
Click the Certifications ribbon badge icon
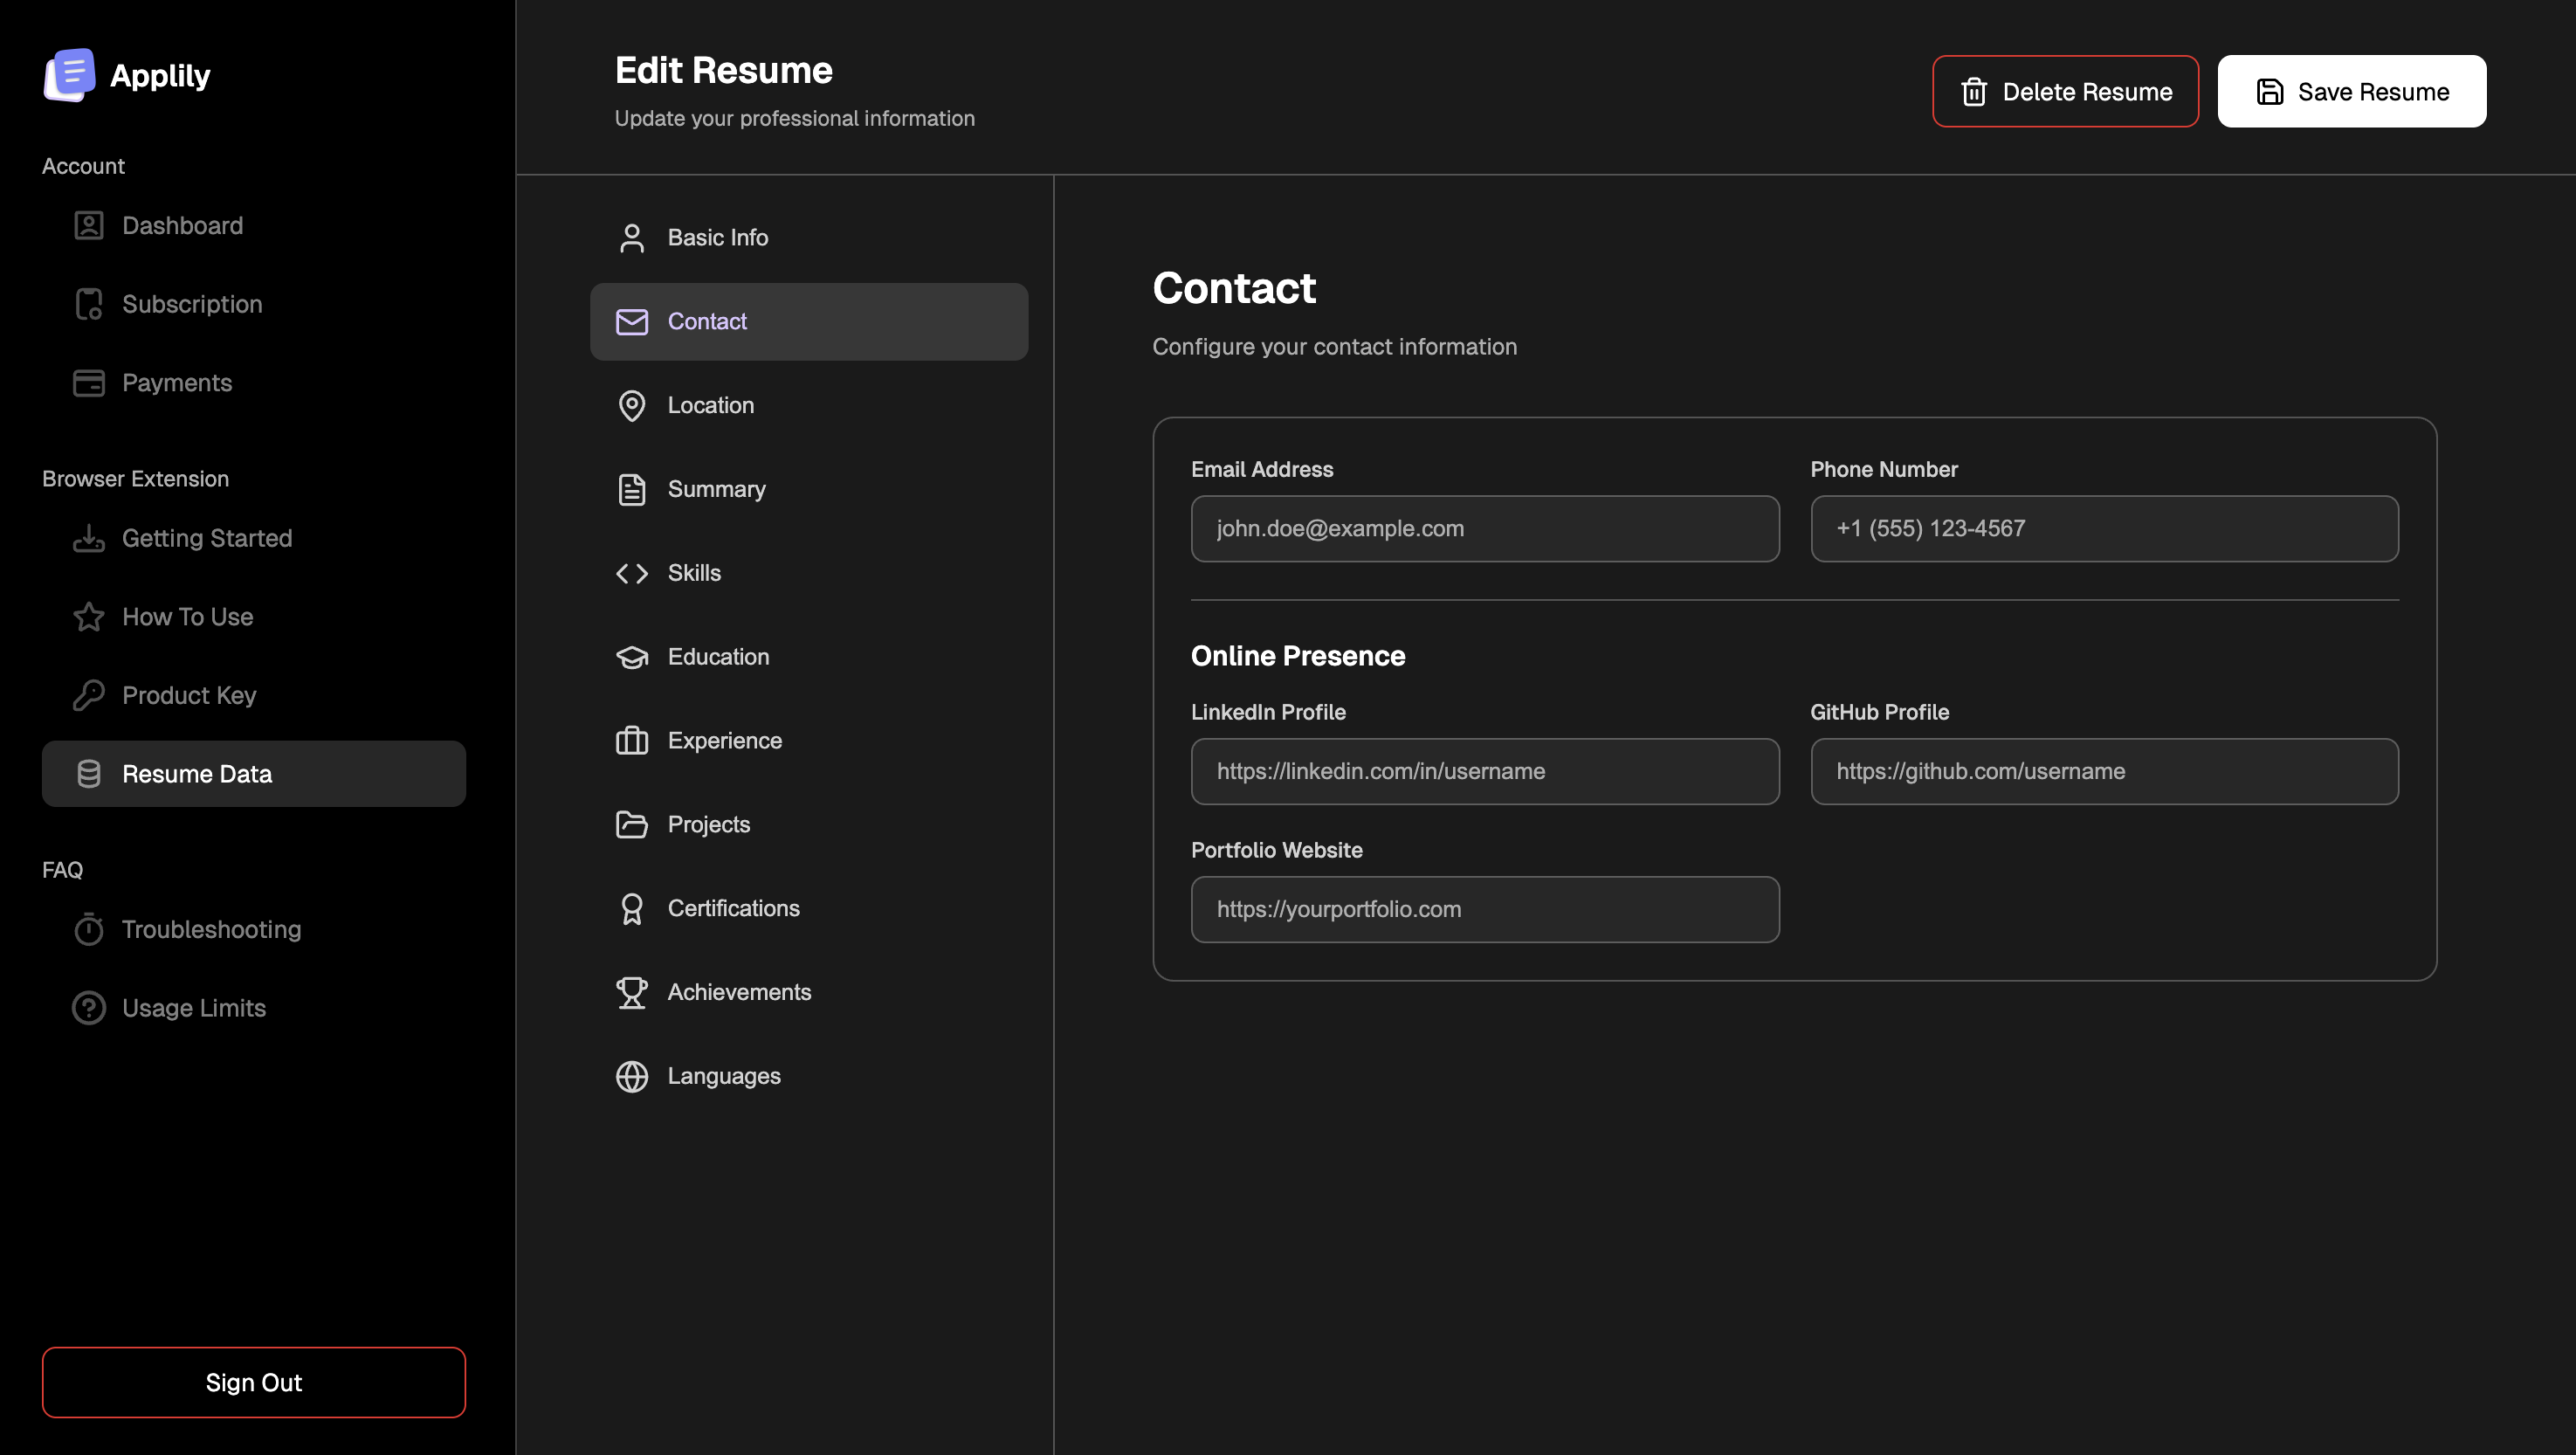pos(631,908)
